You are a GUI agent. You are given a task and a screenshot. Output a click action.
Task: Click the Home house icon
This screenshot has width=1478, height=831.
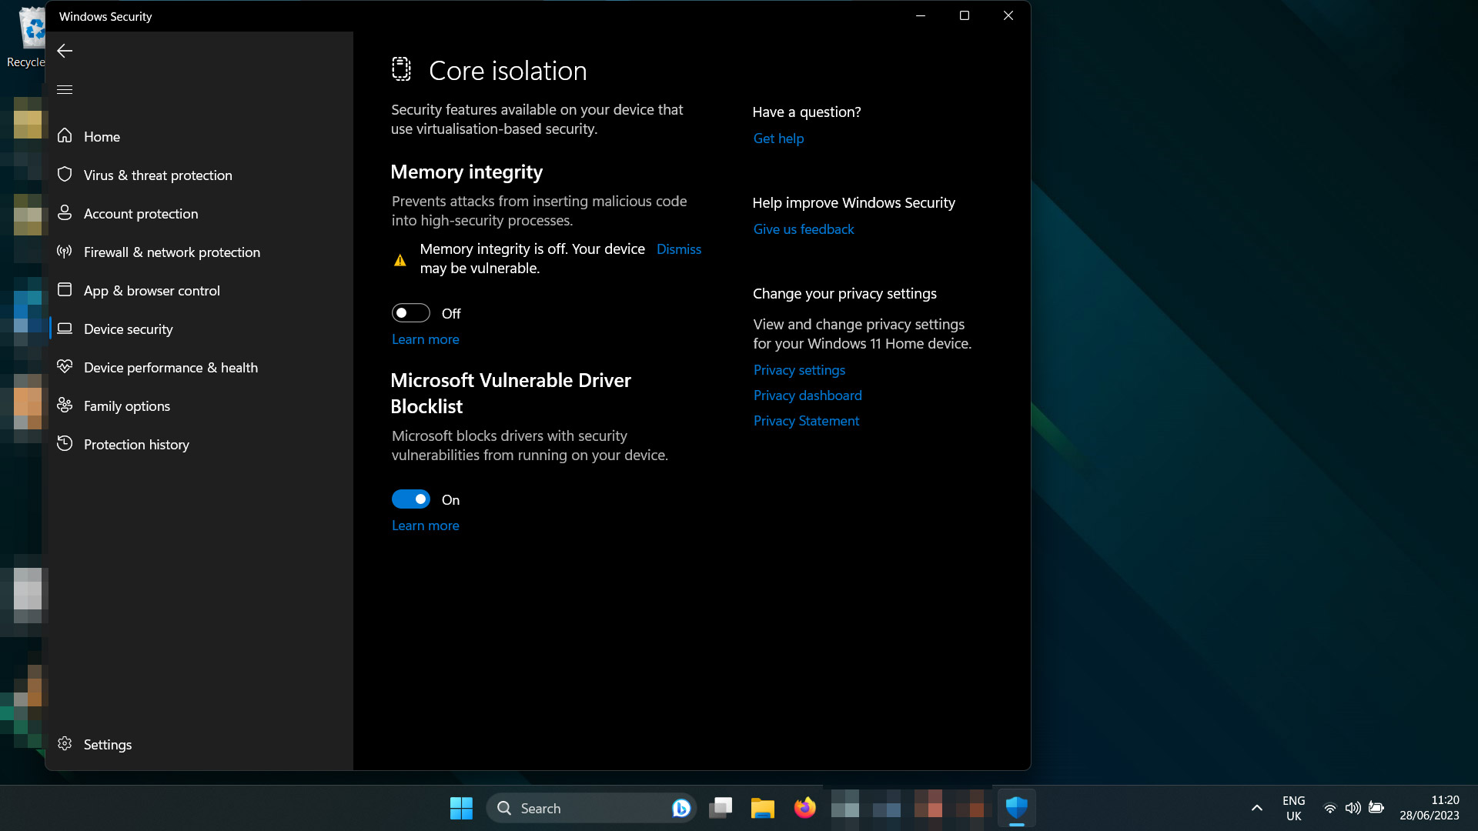65,135
